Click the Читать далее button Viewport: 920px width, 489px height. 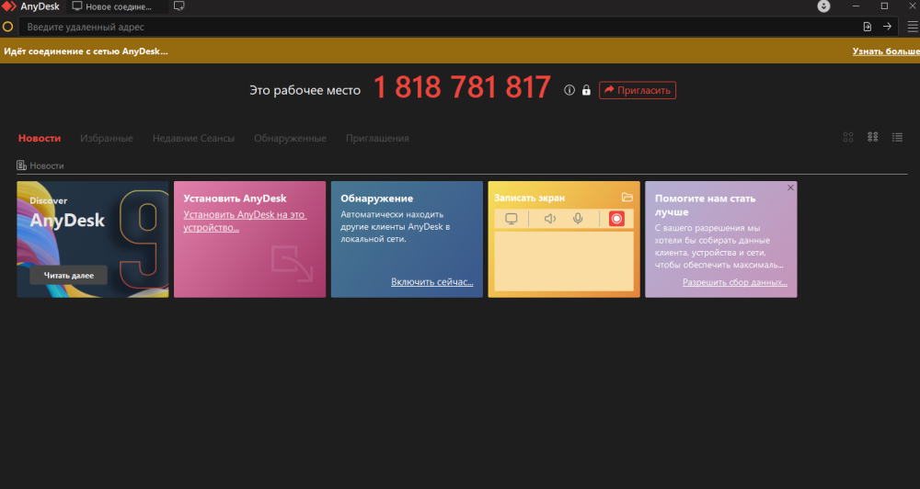pyautogui.click(x=69, y=275)
